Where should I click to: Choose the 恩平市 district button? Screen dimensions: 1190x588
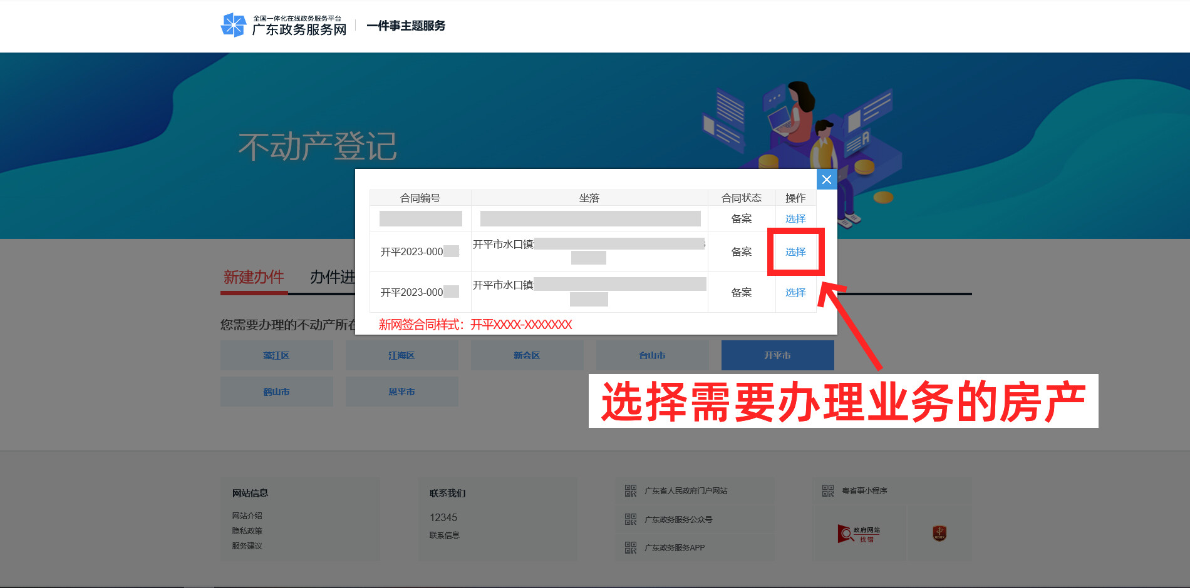pos(401,392)
